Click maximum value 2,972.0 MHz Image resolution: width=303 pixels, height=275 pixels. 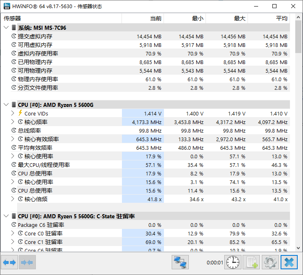231,139
